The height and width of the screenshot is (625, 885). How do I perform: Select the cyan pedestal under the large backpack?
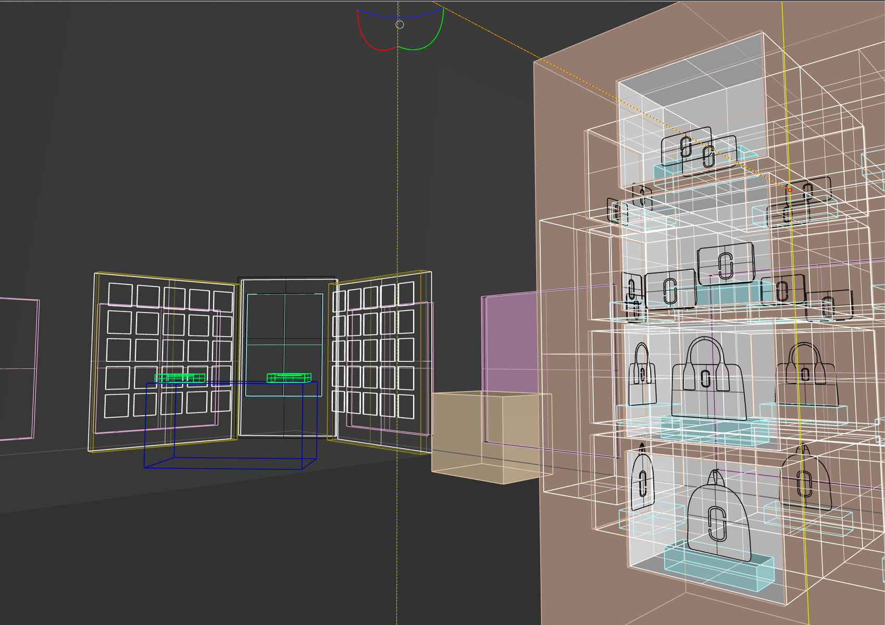(x=719, y=567)
